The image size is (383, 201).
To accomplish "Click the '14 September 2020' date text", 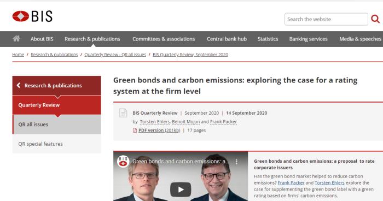I will click(246, 113).
